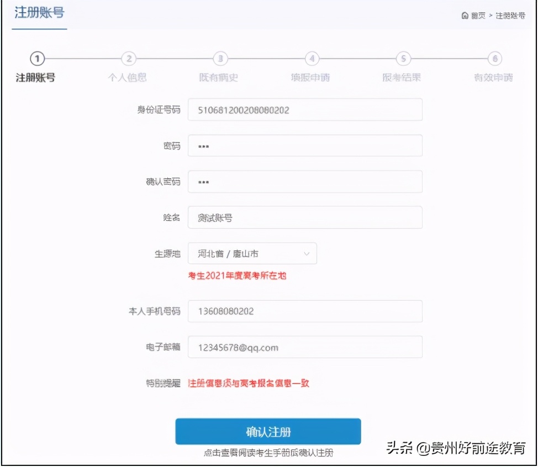Click the 本人手机号码 phone number field
Image resolution: width=538 pixels, height=467 pixels.
tap(304, 311)
